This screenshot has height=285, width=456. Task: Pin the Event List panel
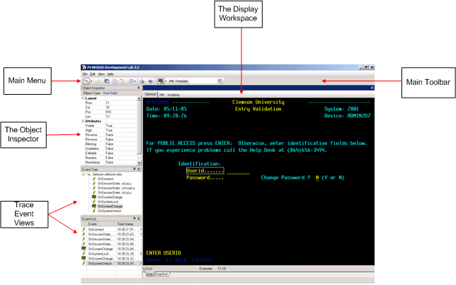pos(135,219)
